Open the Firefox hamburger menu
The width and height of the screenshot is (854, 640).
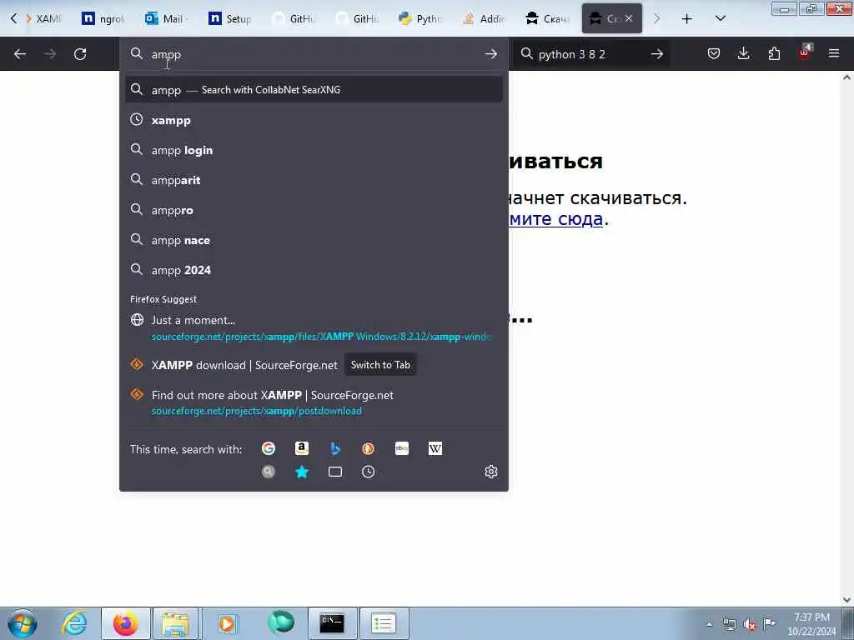(x=834, y=53)
